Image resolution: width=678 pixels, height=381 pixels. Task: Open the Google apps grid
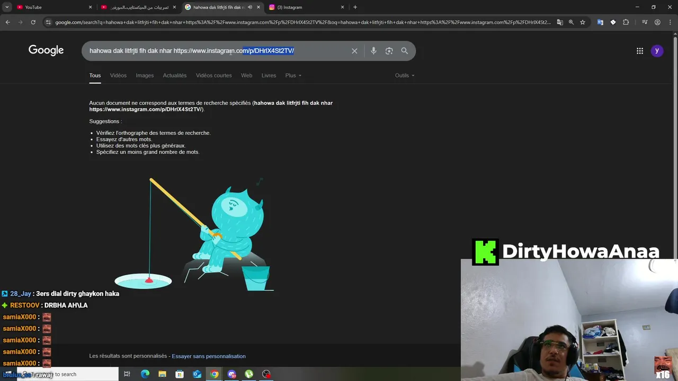point(640,51)
